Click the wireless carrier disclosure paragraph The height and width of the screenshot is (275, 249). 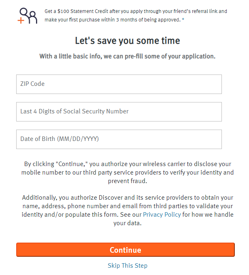tap(128, 173)
